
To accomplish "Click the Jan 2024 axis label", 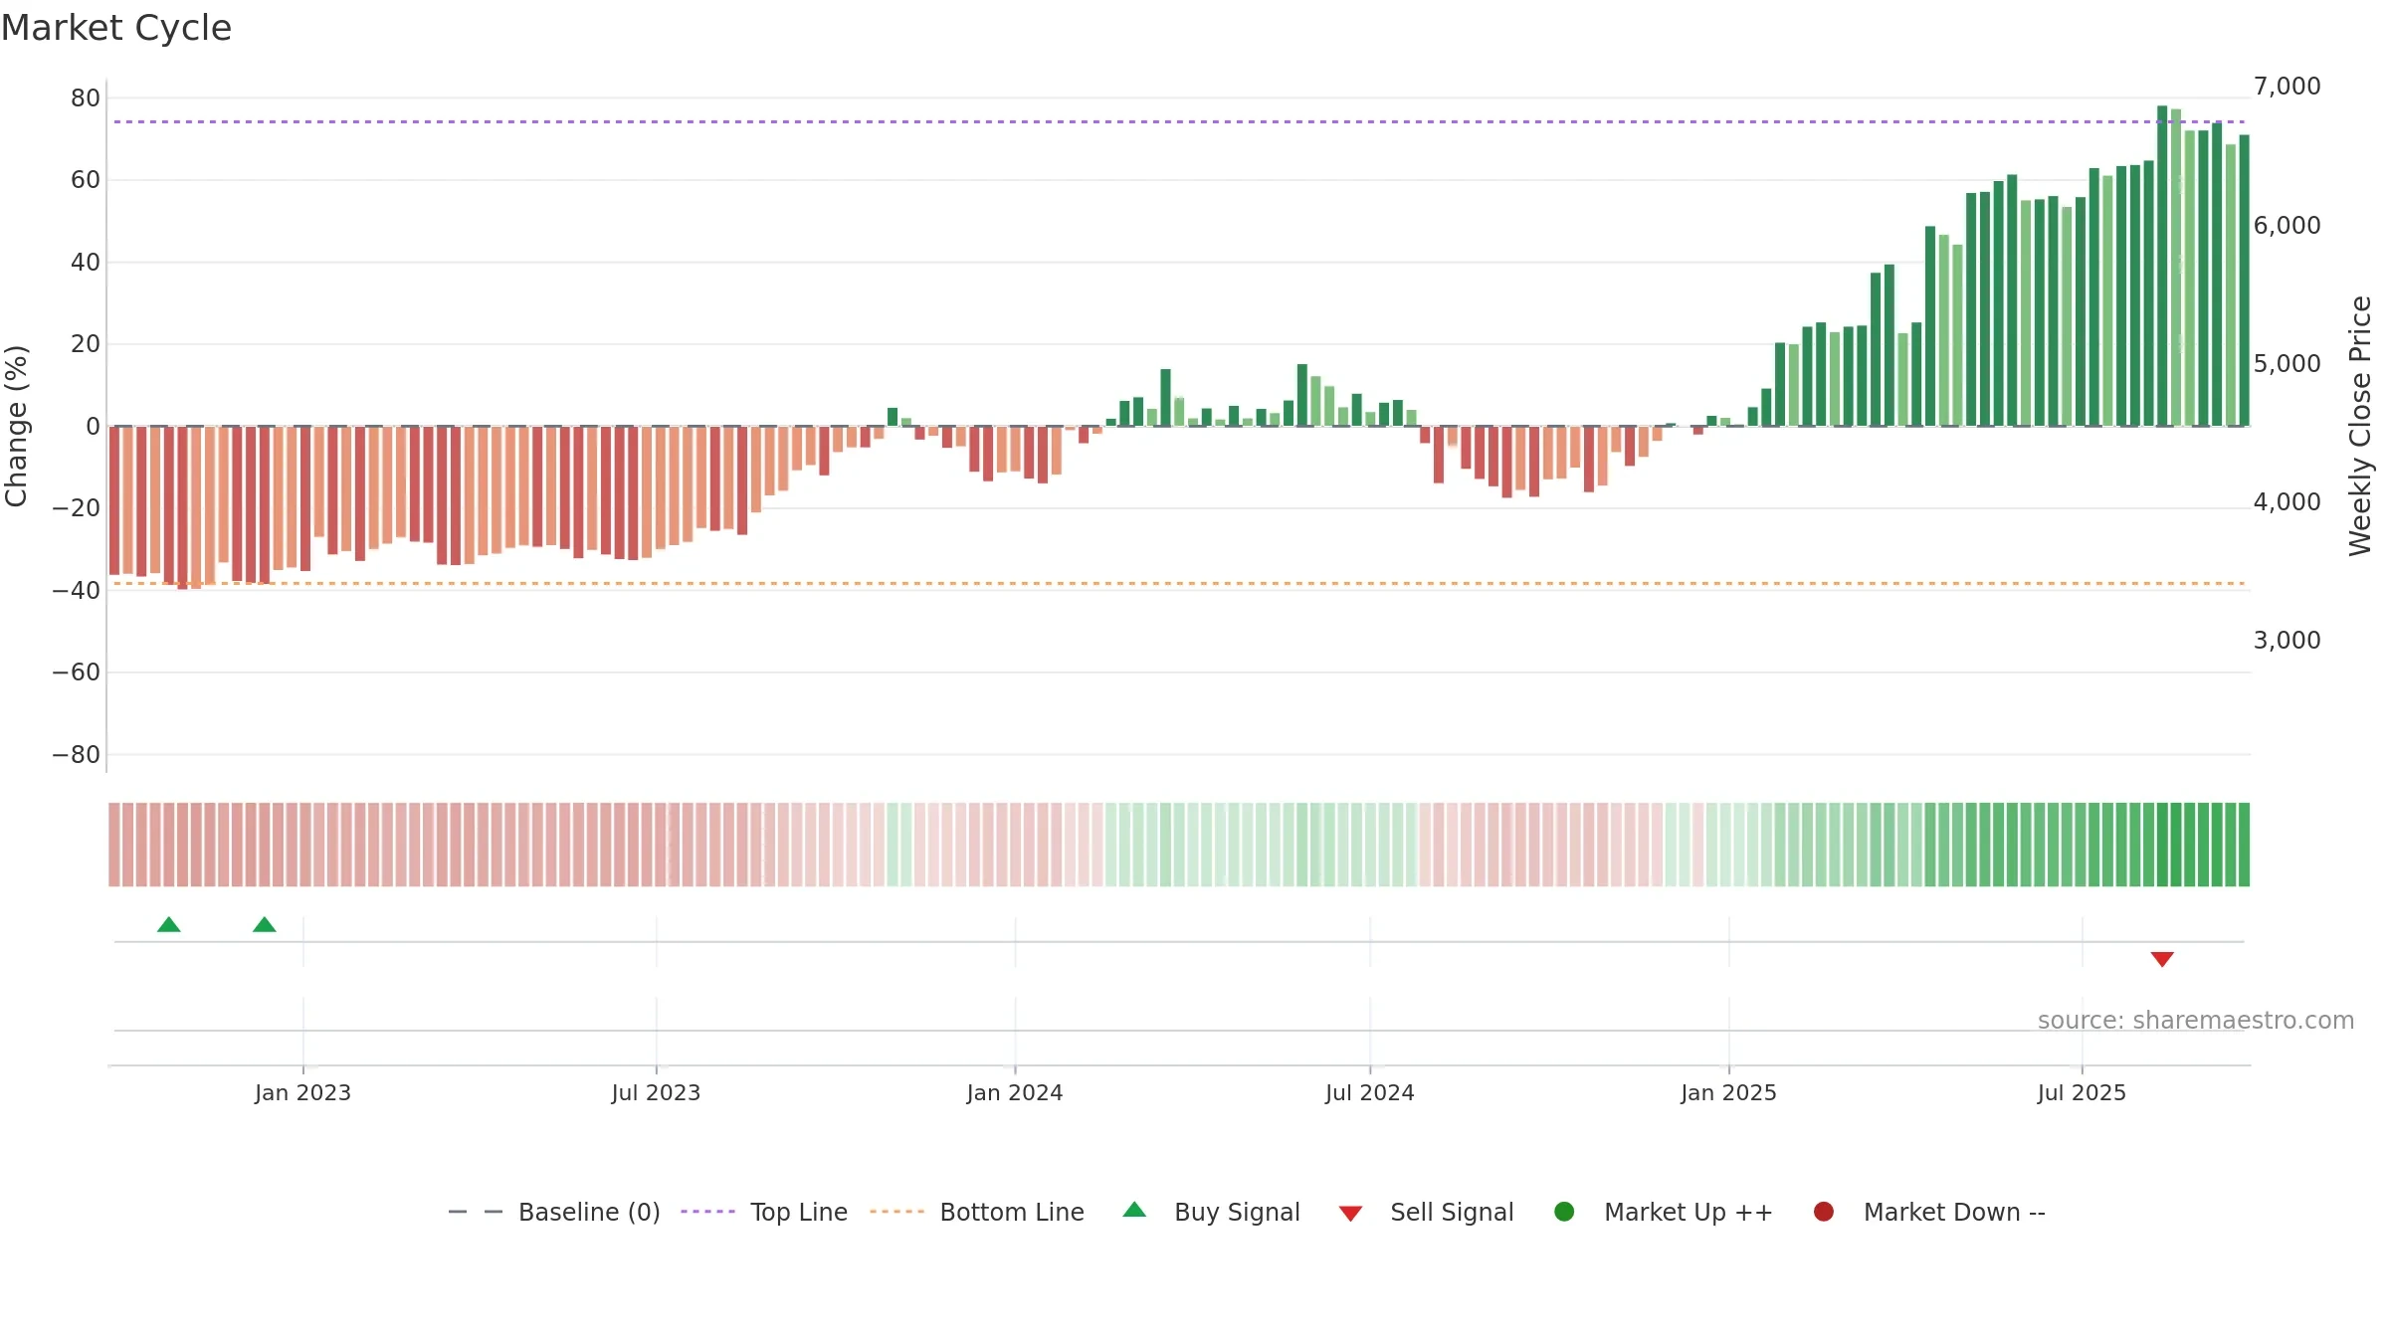I will 1015,1093.
